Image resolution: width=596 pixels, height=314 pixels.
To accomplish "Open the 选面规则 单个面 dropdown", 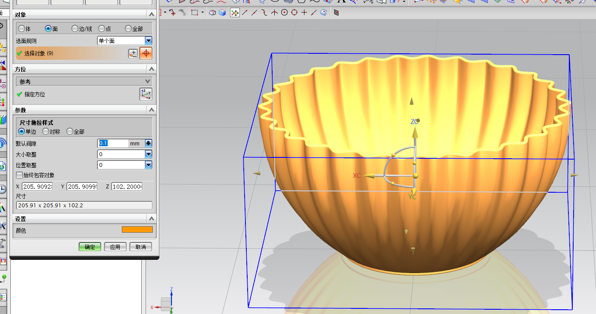I will pyautogui.click(x=149, y=41).
